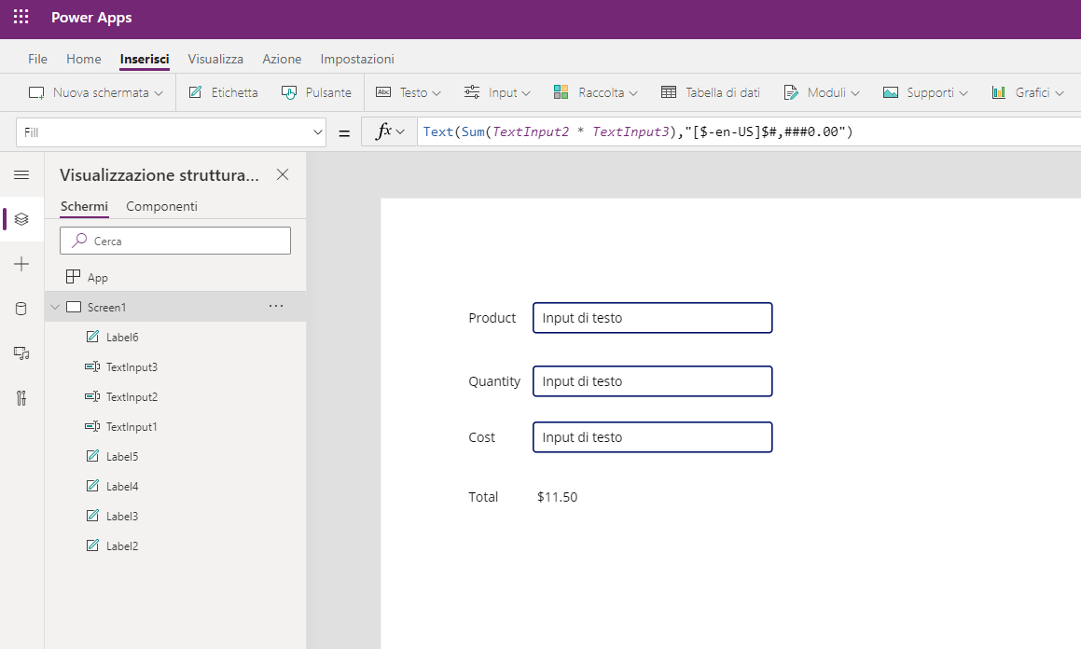Viewport: 1081px width, 649px height.
Task: Insert a data table
Action: click(711, 92)
